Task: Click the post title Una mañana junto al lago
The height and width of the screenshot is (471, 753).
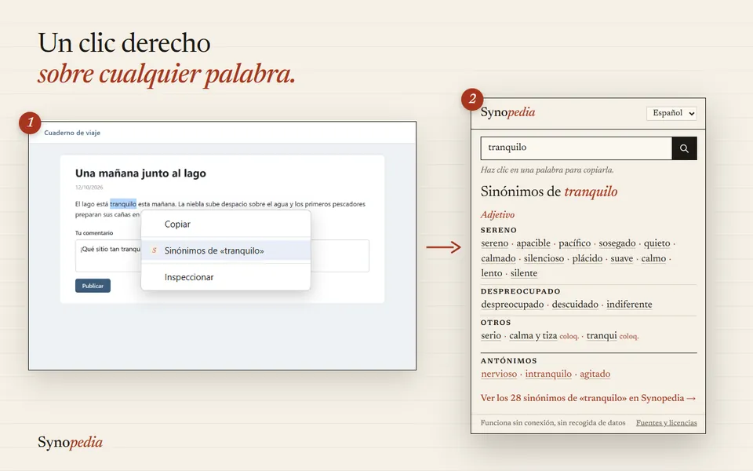Action: [x=140, y=173]
